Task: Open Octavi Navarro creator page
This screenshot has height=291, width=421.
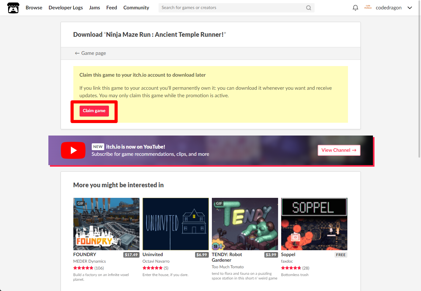Action: point(156,261)
